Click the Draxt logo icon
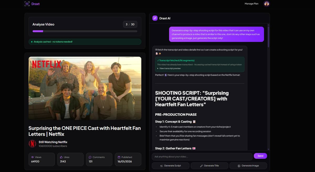Image resolution: width=315 pixels, height=172 pixels. point(27,4)
